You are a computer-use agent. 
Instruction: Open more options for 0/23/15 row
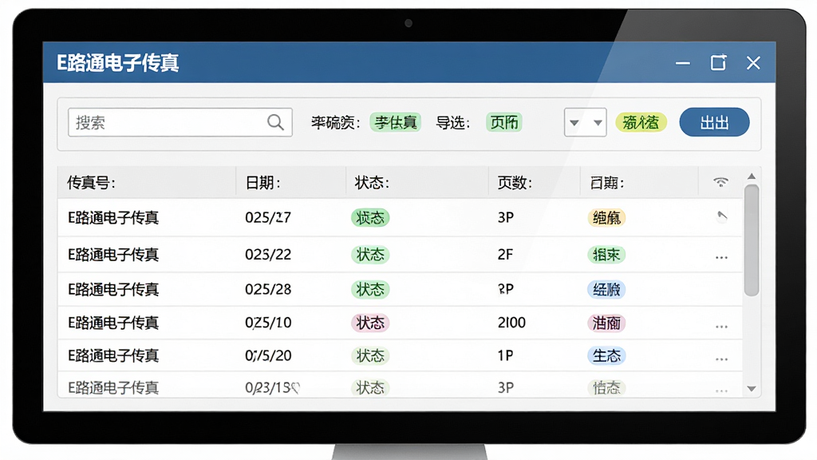(721, 390)
